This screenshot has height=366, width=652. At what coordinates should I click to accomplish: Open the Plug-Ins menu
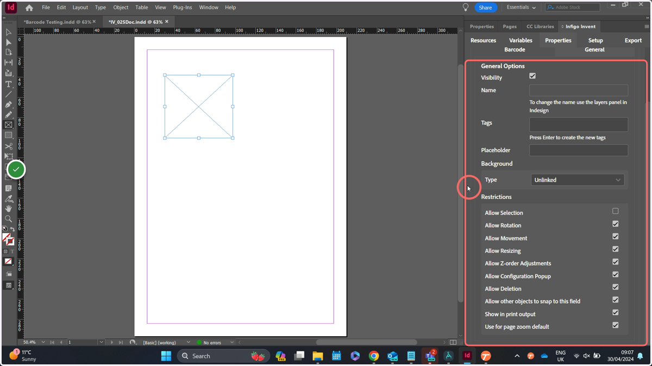[182, 8]
